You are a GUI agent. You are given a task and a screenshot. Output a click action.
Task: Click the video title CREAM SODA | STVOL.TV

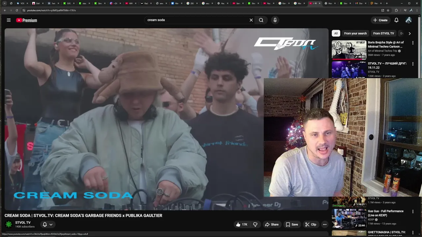(83, 216)
